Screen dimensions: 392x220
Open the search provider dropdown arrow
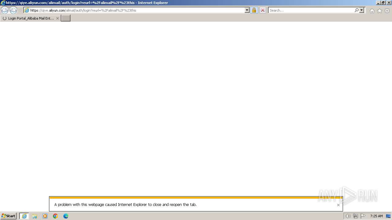click(x=362, y=10)
